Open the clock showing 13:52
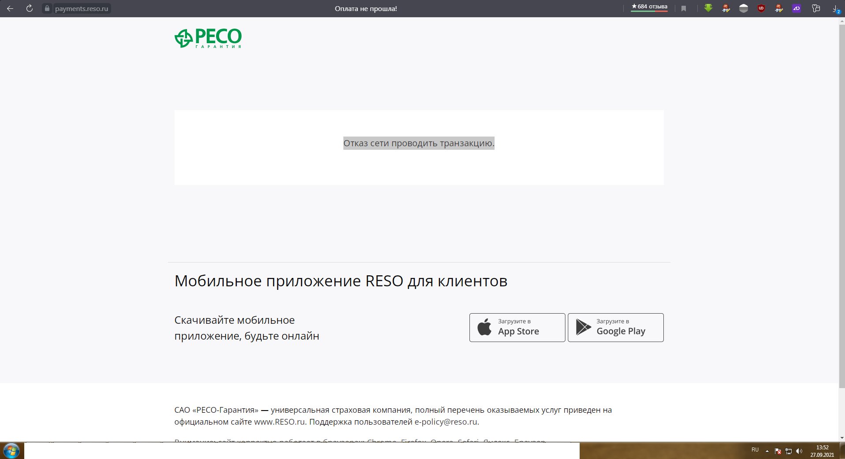Image resolution: width=845 pixels, height=459 pixels. [822, 451]
